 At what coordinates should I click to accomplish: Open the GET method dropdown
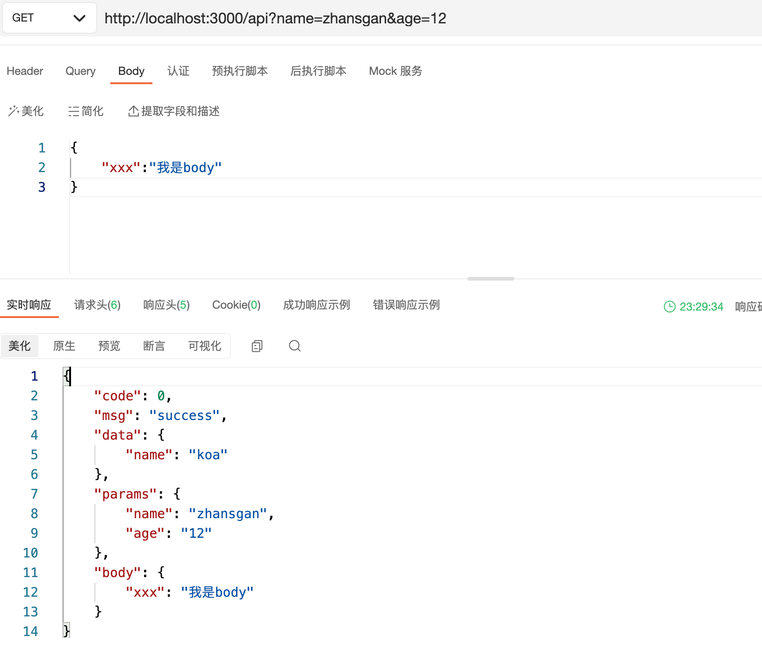tap(49, 18)
